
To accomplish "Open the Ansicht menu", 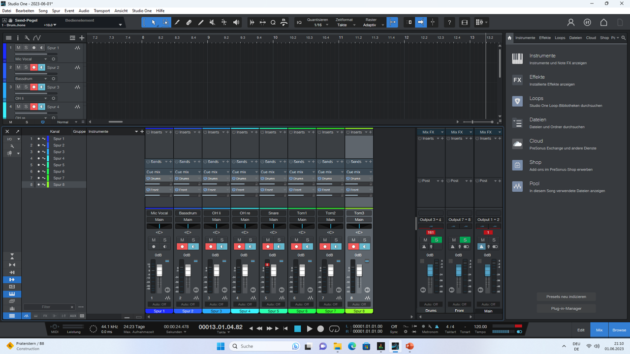I will (x=121, y=11).
